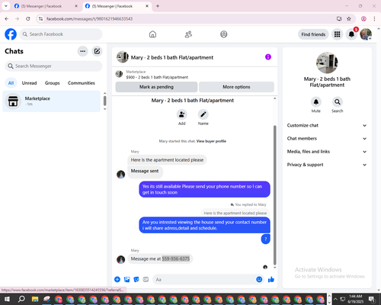Screen dimensions: 381x305
Task: Reload the page in browser
Action: pyautogui.click(x=28, y=18)
